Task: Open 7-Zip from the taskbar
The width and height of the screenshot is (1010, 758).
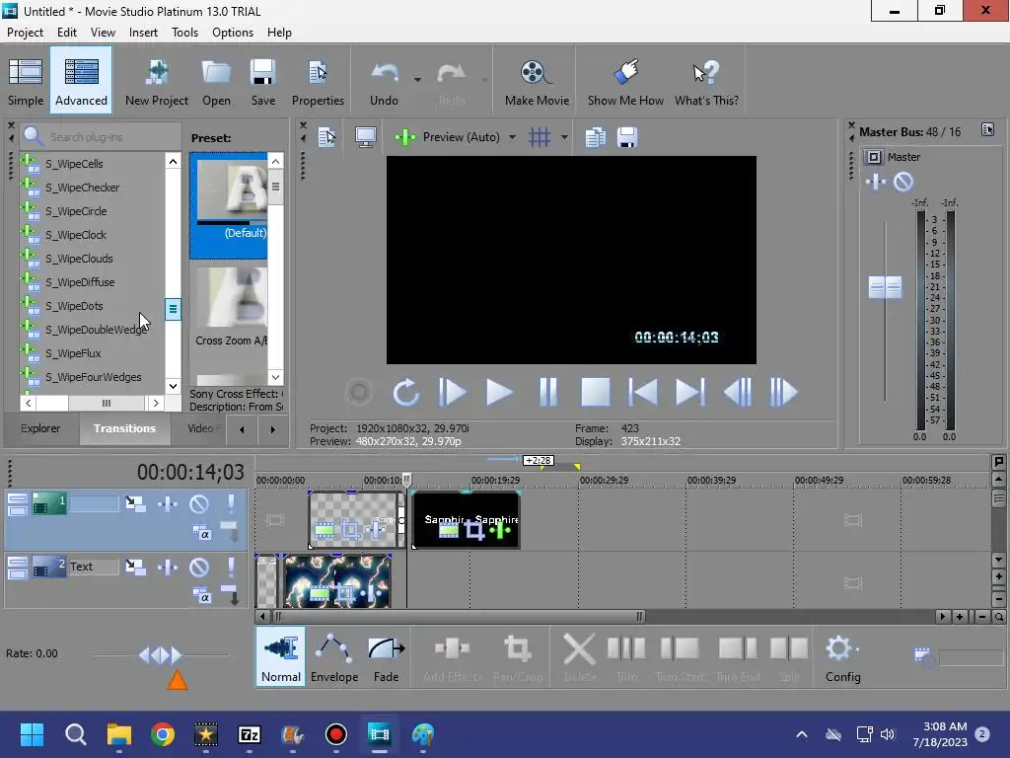Action: tap(250, 734)
